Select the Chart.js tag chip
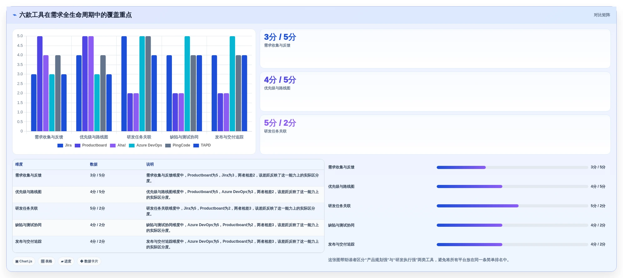This screenshot has height=278, width=623. pos(24,261)
